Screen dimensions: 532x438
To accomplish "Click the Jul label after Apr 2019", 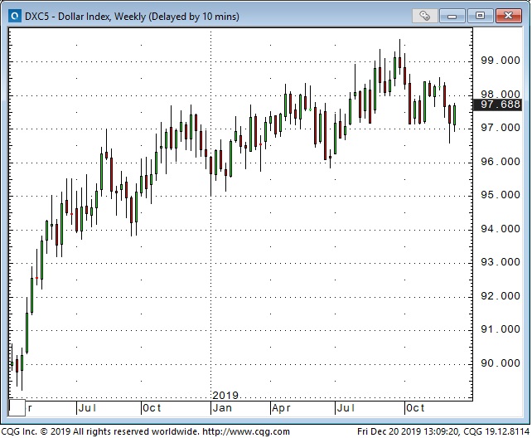I will 346,408.
